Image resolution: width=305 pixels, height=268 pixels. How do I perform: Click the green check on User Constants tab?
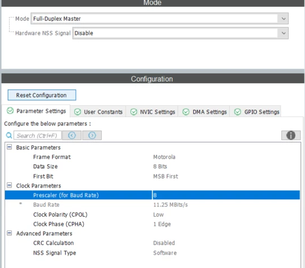pos(78,112)
